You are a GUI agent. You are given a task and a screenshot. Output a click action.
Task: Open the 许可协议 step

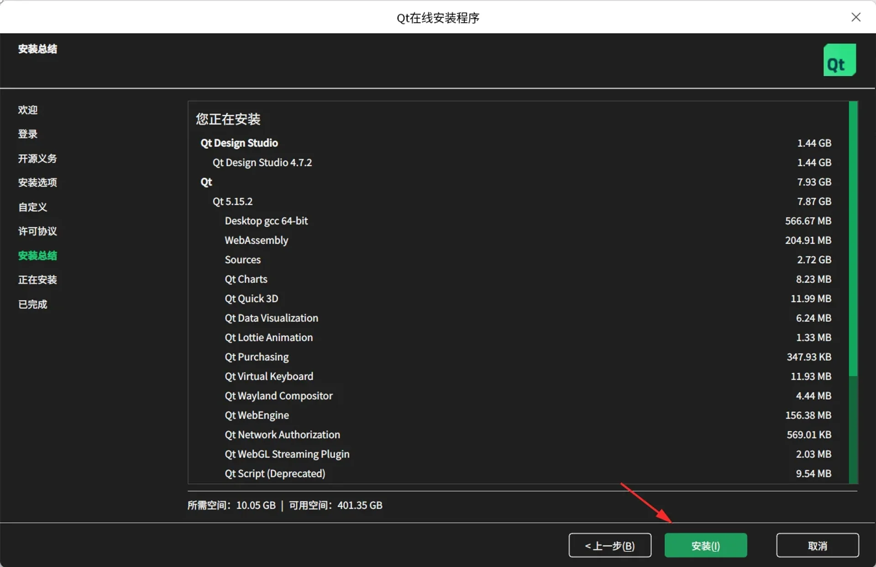click(x=37, y=231)
